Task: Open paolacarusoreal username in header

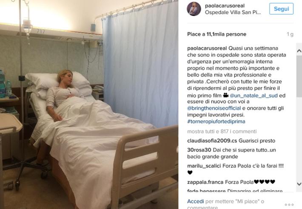Action: click(225, 6)
